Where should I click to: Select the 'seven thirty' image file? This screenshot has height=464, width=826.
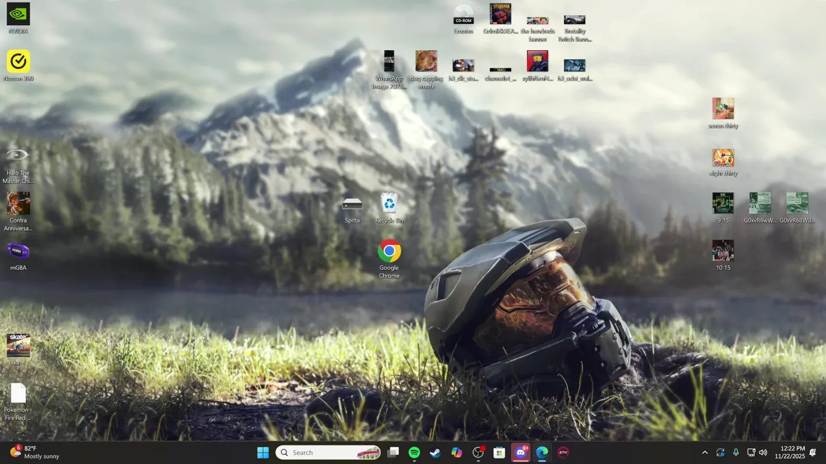tap(723, 113)
